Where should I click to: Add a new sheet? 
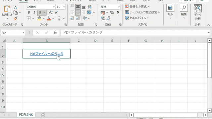tap(43, 115)
